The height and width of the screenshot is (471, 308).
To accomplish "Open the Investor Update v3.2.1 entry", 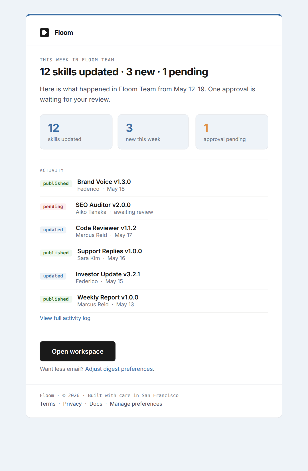I will tap(154, 278).
